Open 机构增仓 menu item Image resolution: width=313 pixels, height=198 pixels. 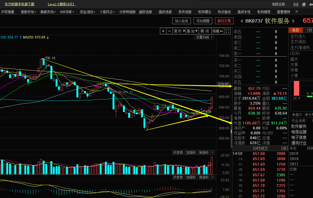click(205, 12)
